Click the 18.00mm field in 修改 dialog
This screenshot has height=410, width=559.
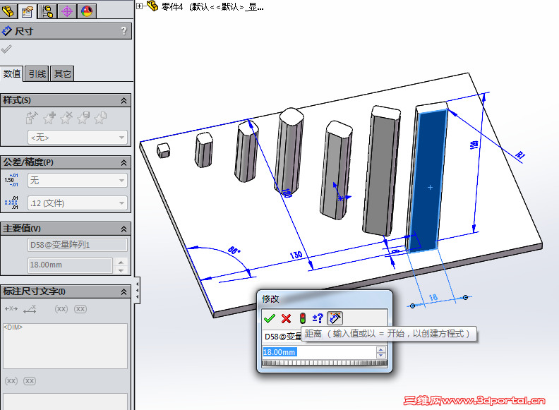(x=319, y=352)
